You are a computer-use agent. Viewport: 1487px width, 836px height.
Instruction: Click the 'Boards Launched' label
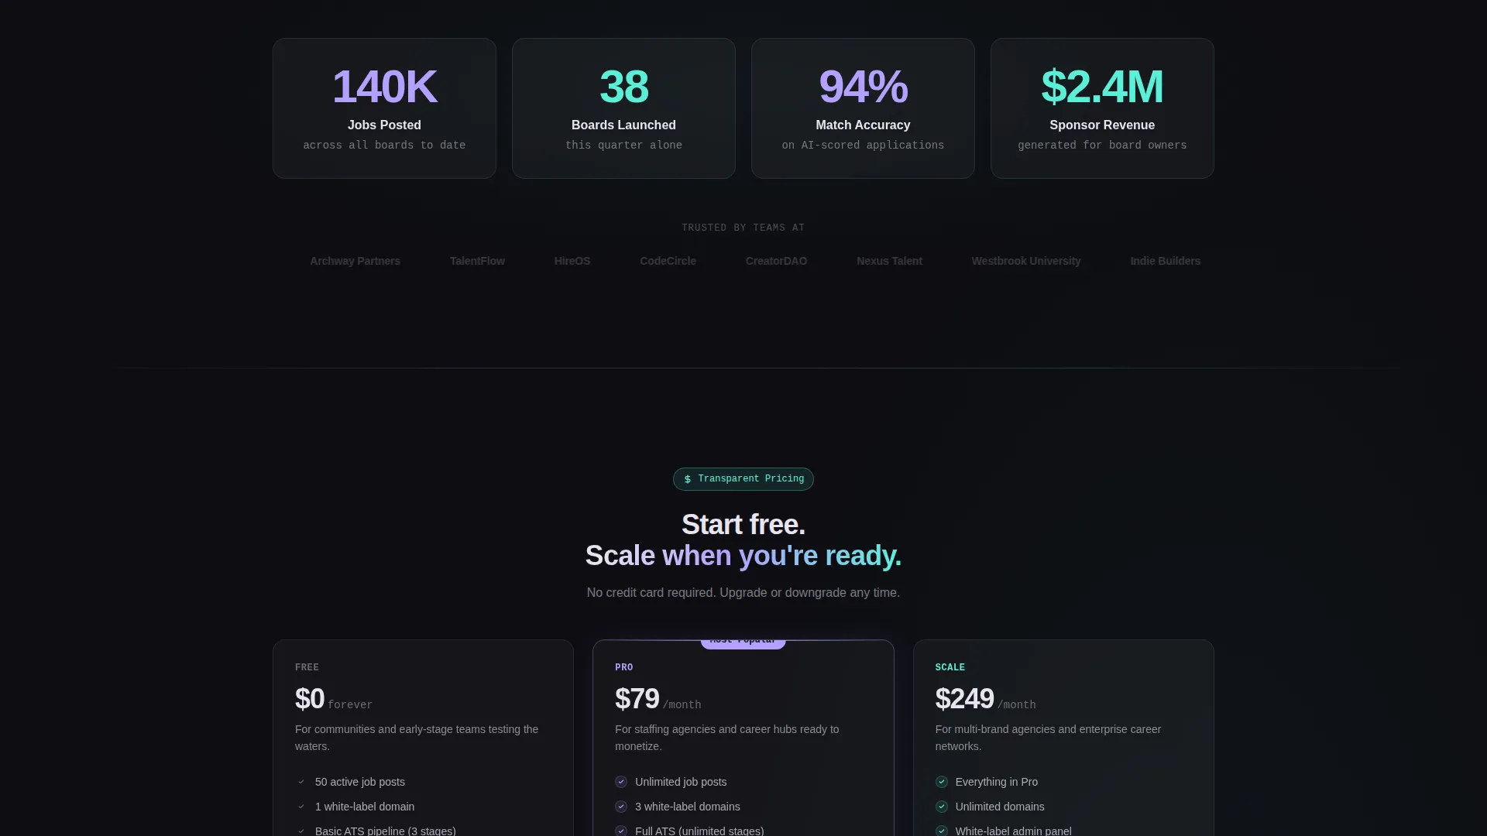(x=623, y=125)
